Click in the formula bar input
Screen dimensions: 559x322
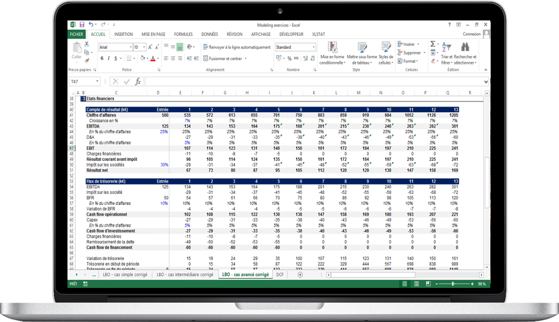click(x=314, y=82)
